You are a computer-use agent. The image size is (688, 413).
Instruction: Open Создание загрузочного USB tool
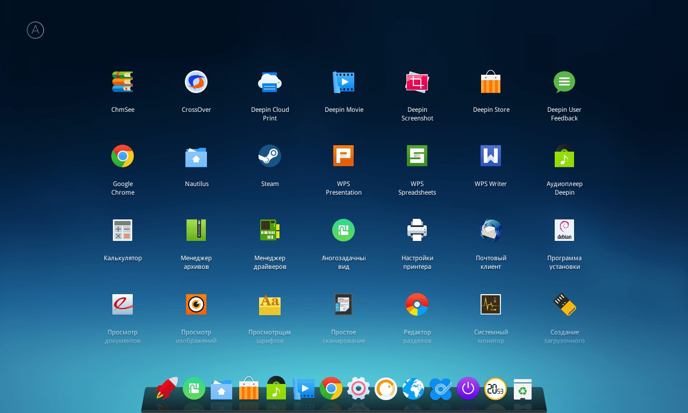[x=564, y=304]
